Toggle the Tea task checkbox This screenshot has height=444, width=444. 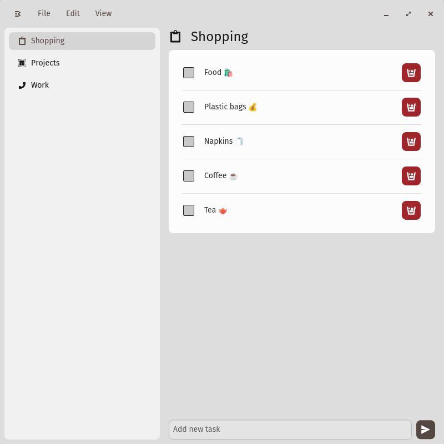click(189, 210)
